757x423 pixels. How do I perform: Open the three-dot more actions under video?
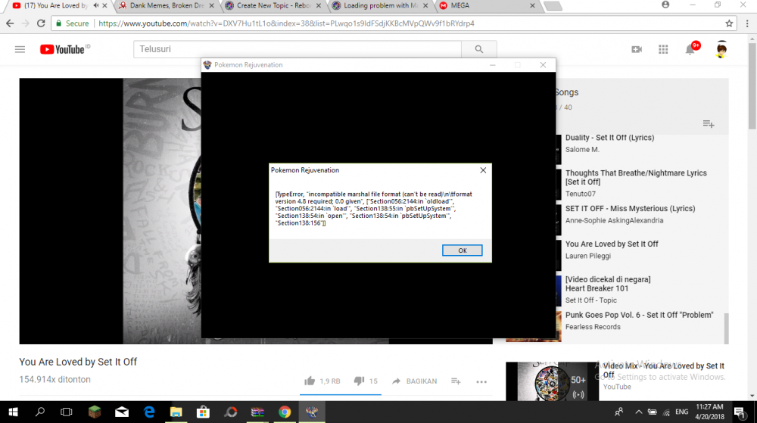[x=481, y=381]
